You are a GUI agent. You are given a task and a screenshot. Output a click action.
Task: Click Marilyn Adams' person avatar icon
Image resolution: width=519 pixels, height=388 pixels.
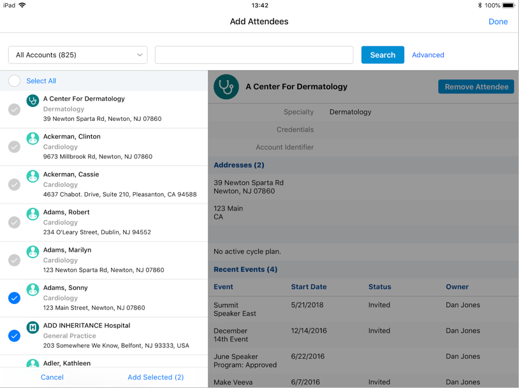[33, 252]
